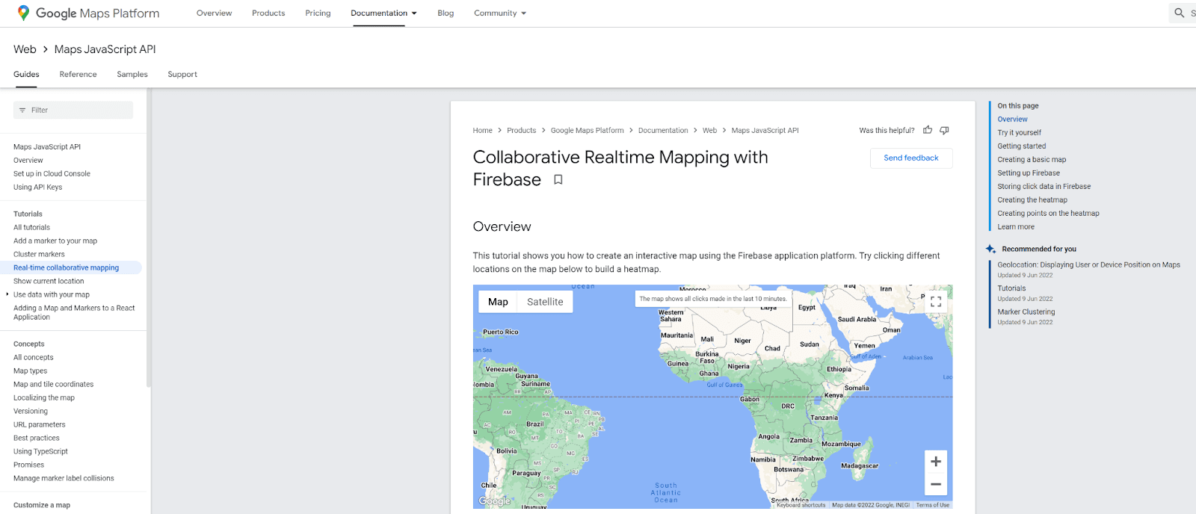Open Map and tile coordinates link
The image size is (1196, 514).
53,385
